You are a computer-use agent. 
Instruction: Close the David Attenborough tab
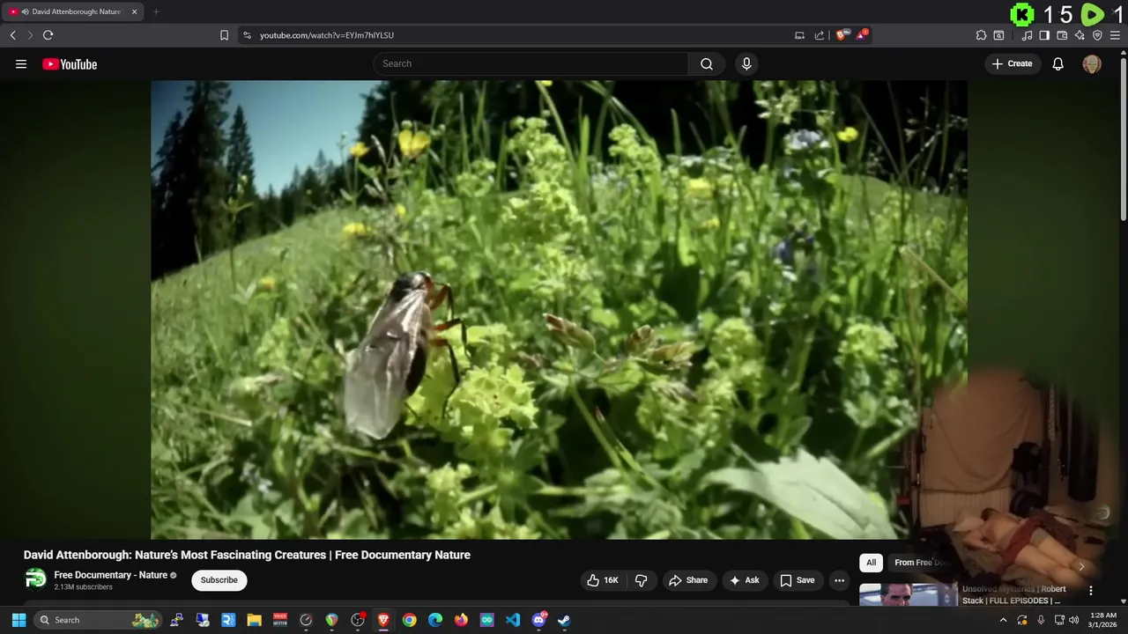coord(135,11)
